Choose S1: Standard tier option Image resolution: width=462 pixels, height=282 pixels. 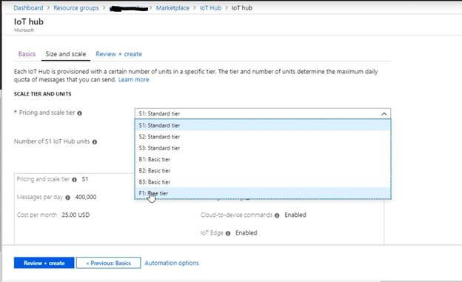[x=263, y=125]
